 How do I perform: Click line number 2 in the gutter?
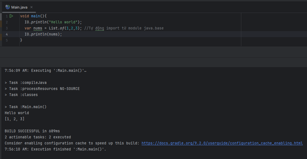(7, 22)
